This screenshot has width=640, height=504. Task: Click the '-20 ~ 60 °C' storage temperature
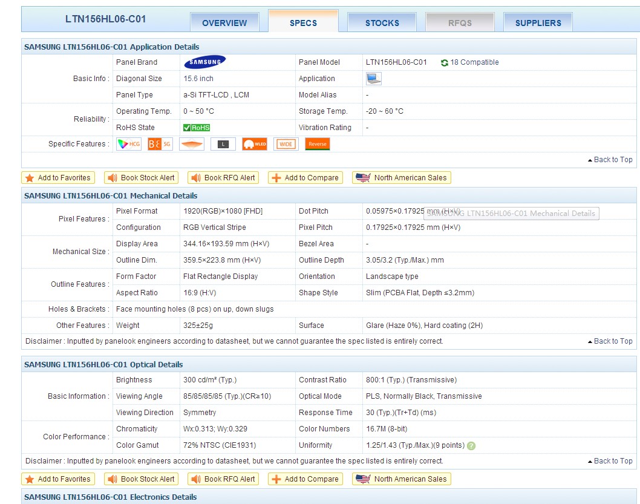(385, 111)
